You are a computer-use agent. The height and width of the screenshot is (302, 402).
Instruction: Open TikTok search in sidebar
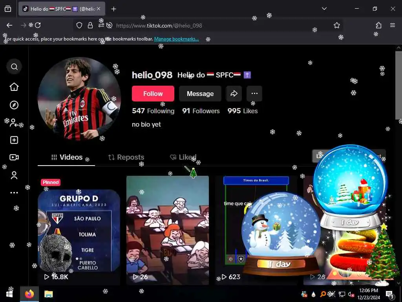pyautogui.click(x=14, y=67)
